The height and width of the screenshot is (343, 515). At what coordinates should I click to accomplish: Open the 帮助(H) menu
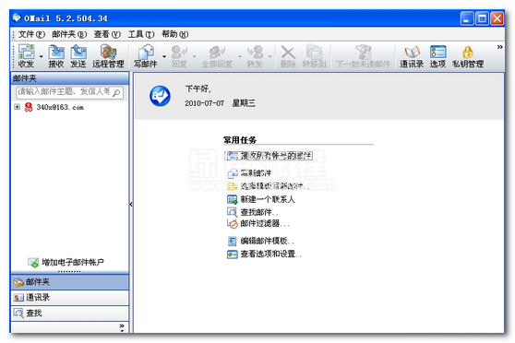(x=175, y=34)
